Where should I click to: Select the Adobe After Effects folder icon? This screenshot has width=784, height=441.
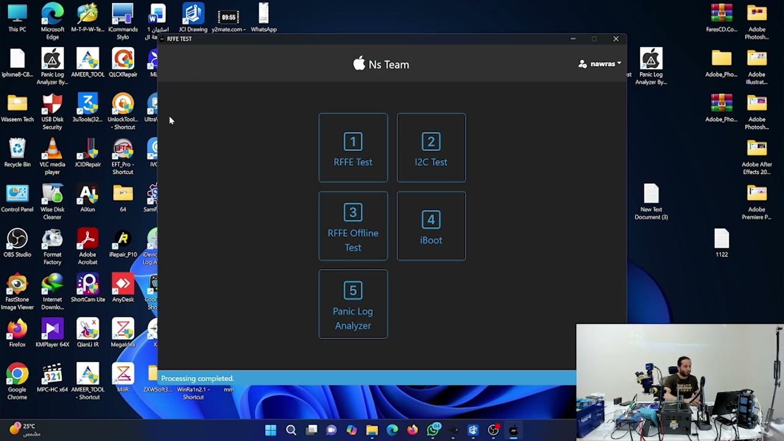[756, 156]
